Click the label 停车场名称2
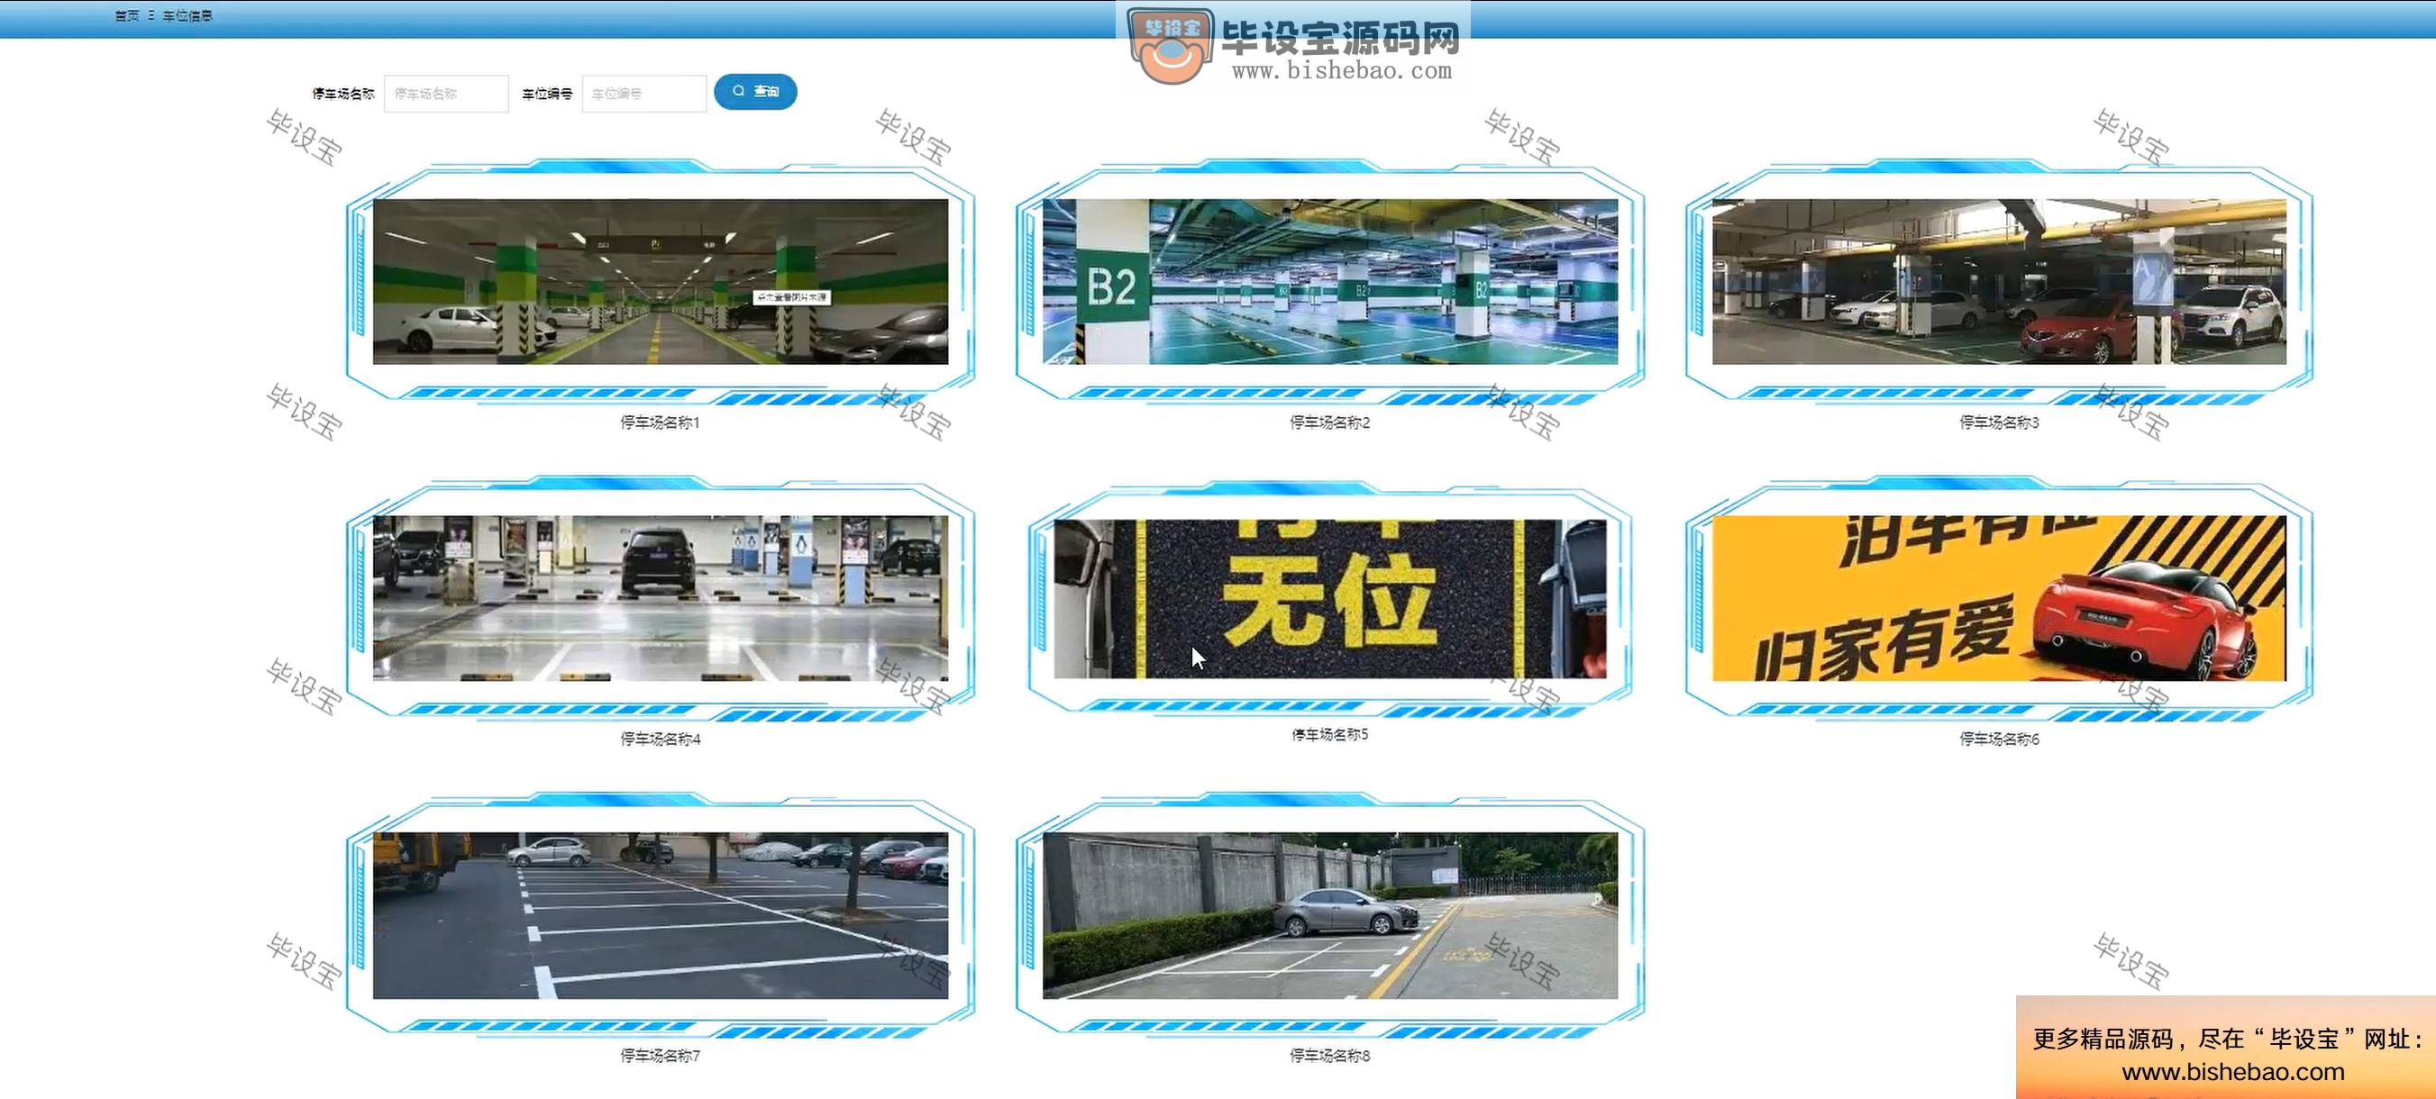2436x1099 pixels. tap(1329, 422)
